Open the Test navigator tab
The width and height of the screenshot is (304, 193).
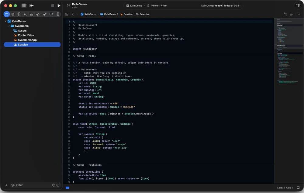(38, 14)
